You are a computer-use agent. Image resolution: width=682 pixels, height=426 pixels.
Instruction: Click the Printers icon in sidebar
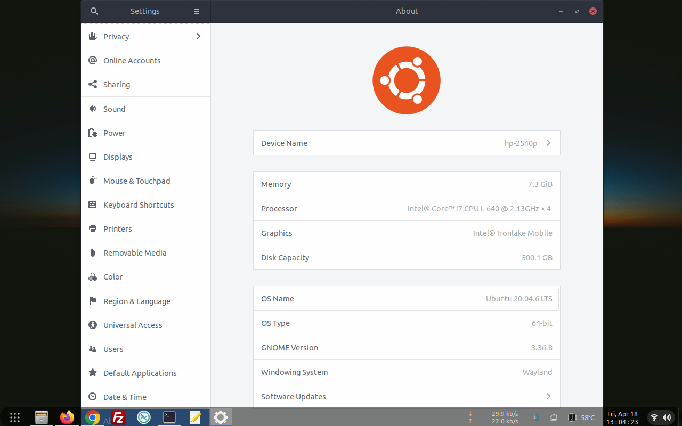pyautogui.click(x=93, y=228)
